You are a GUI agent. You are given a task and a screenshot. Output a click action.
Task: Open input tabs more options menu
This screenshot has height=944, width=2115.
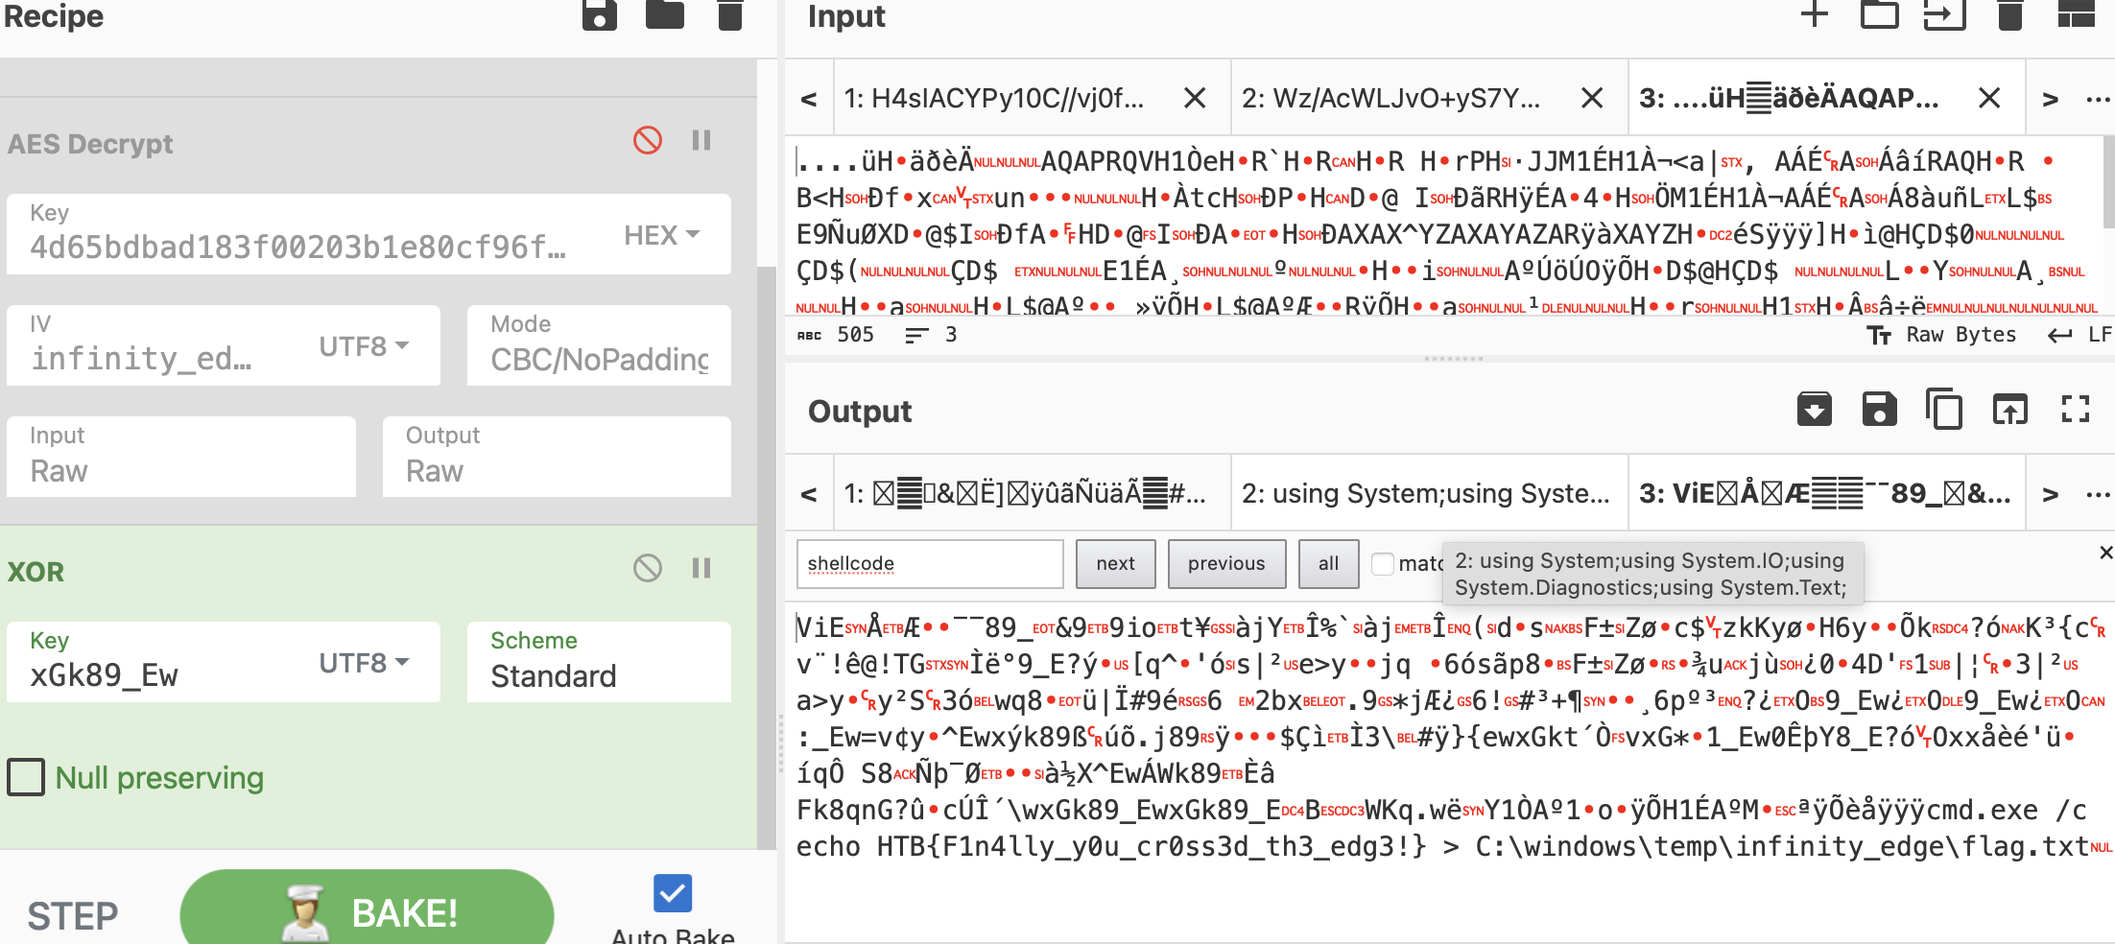(2098, 99)
